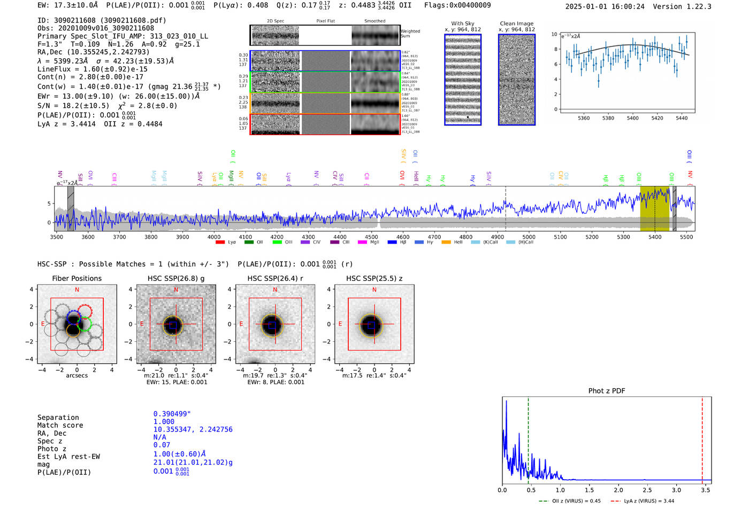Open the Fiber Positions panel
This screenshot has height=509, width=749.
(x=77, y=324)
